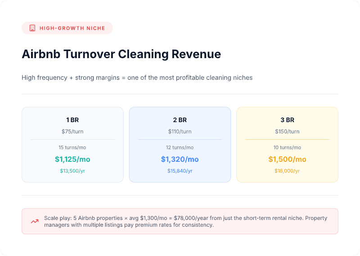Click the $13,500/yr annual figure
360x256 pixels.
[72, 171]
